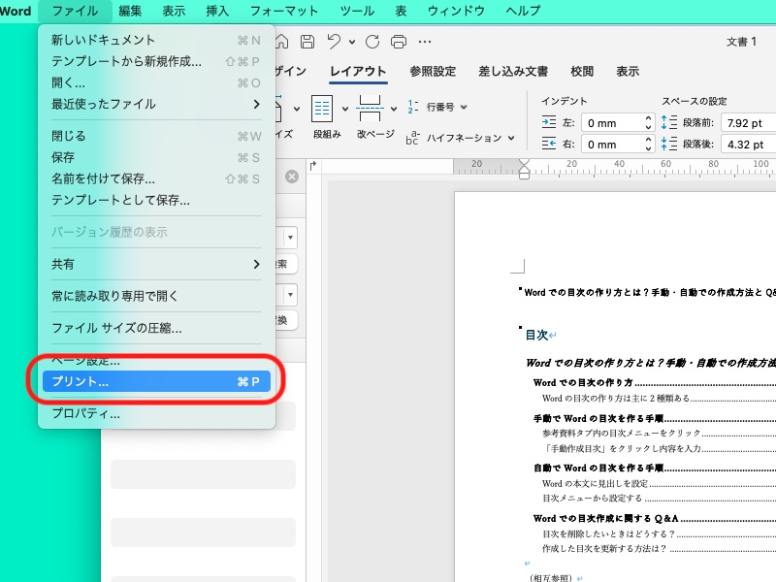Expand the 共有 submenu
Viewport: 776px width, 582px height.
click(155, 264)
